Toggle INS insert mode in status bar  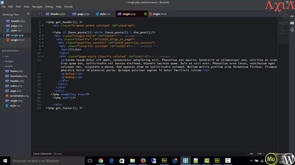tap(251, 154)
